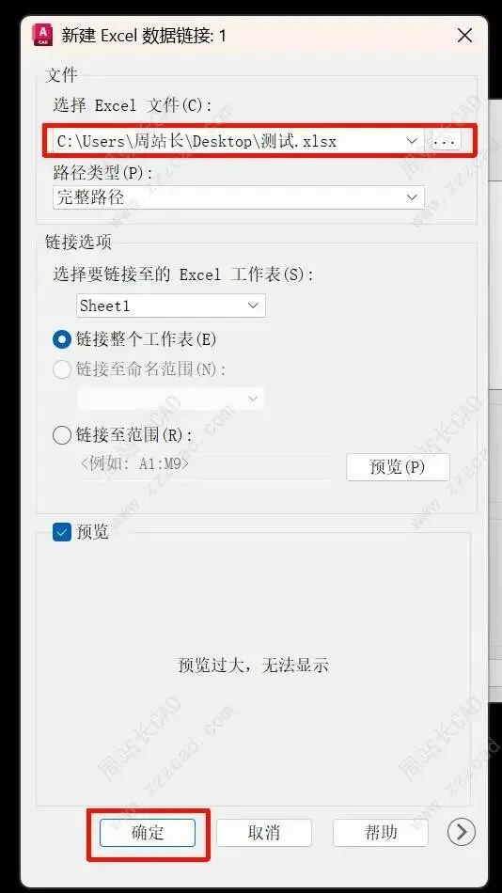
Task: Confirm with the 确定 button
Action: [148, 833]
